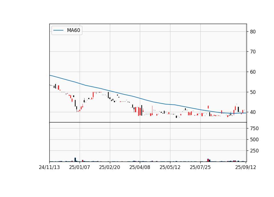Click the volume axis value 750
Viewport: 274px width, 197px height.
(x=254, y=128)
